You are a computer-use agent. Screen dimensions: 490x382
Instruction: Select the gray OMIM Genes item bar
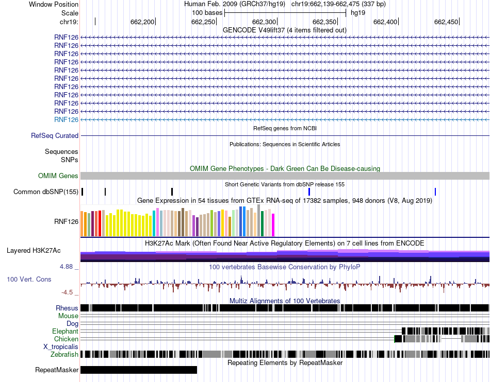pos(285,176)
